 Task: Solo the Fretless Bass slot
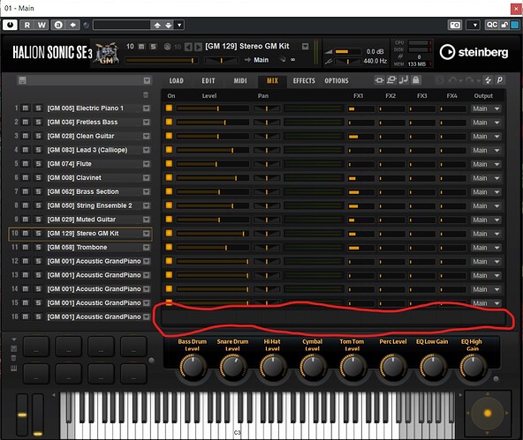[38, 123]
